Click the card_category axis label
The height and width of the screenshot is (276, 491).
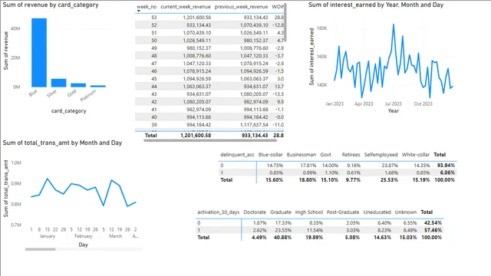(x=68, y=110)
